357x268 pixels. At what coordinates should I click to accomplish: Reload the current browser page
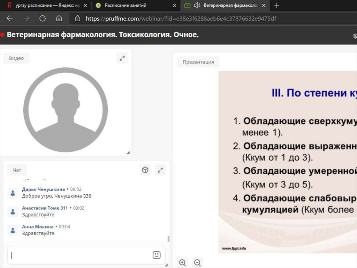(x=43, y=19)
